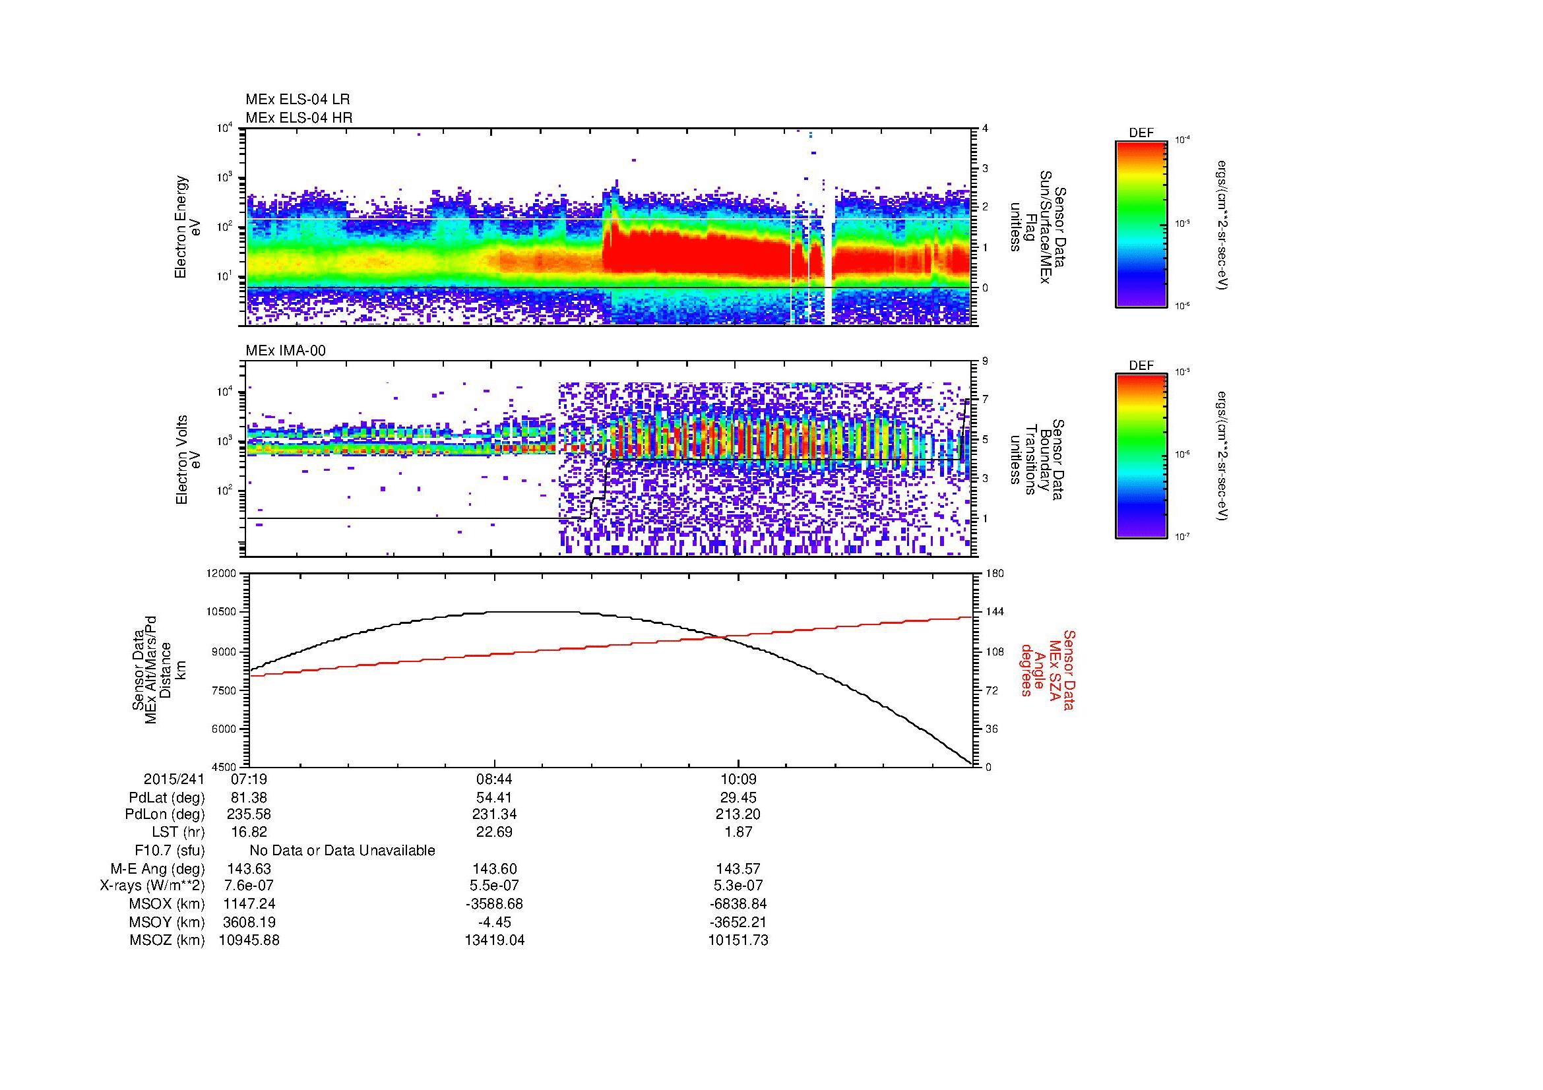Click the PdLon value '231.34'
The height and width of the screenshot is (1090, 1543).
(494, 814)
